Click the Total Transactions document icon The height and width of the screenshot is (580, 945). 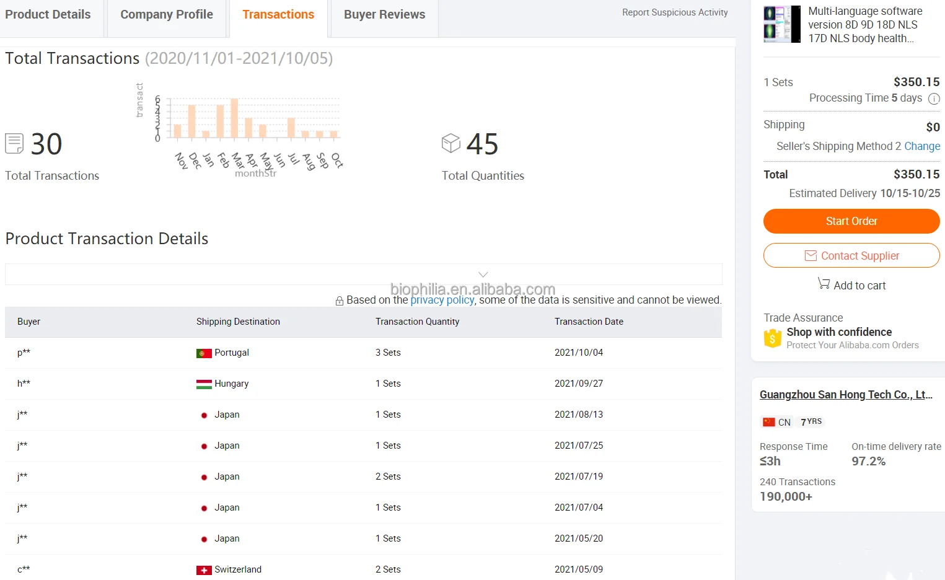pyautogui.click(x=14, y=144)
